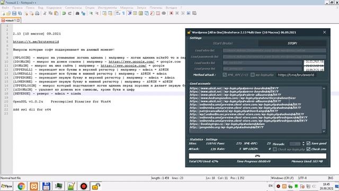339x191 pixels.
Task: Toggle the wp-login.php method checkbox
Action: pos(253,75)
